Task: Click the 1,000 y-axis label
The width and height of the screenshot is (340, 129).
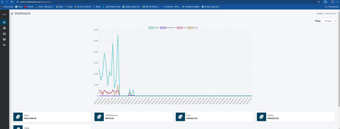Action: click(95, 85)
